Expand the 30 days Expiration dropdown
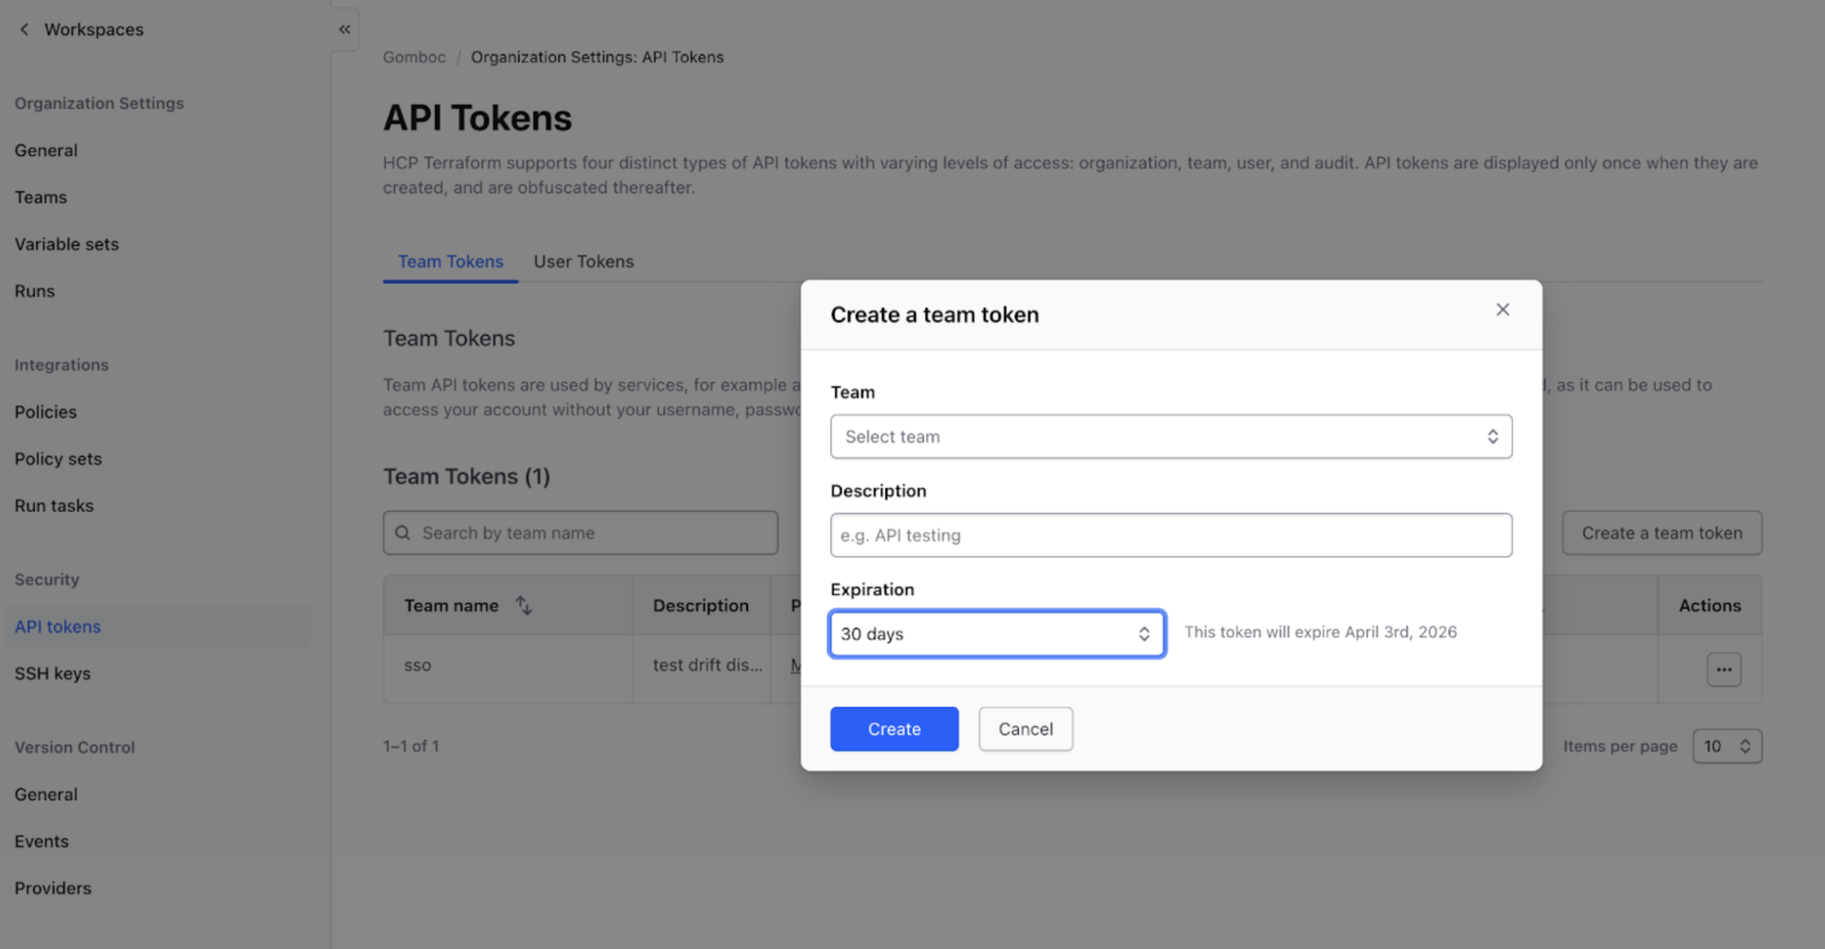The width and height of the screenshot is (1825, 949). point(997,634)
